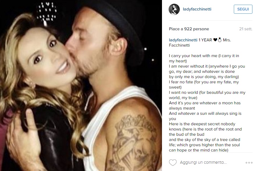Focus the Aggiungi un commento field
The image size is (253, 171).
point(203,162)
